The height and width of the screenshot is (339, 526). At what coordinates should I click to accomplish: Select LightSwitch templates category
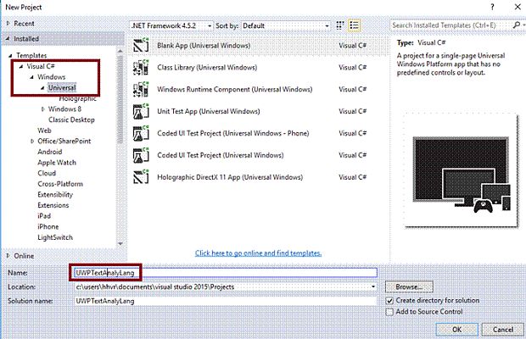[55, 237]
